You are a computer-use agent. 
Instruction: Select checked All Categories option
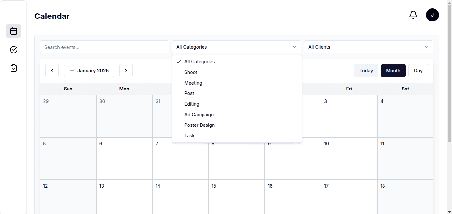click(x=237, y=62)
